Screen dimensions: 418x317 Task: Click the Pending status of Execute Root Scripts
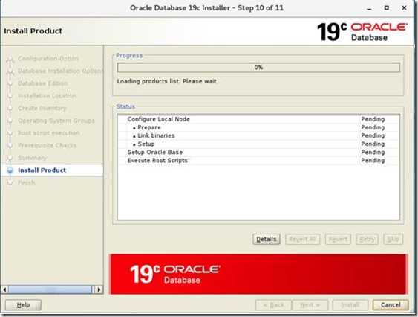(x=373, y=161)
